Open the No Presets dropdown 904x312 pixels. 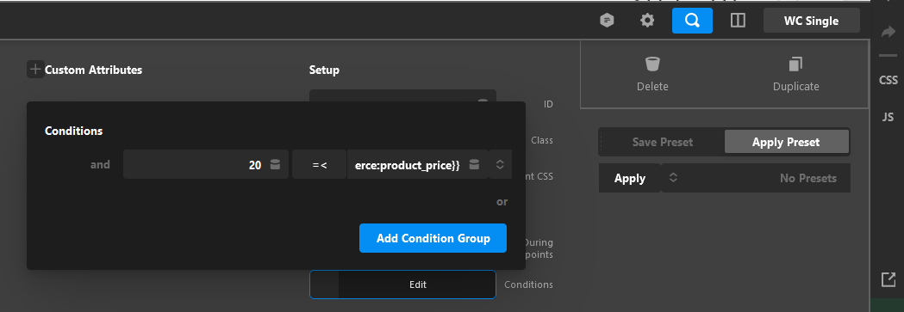[x=756, y=178]
